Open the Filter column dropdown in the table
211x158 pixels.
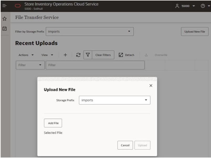coord(30,65)
